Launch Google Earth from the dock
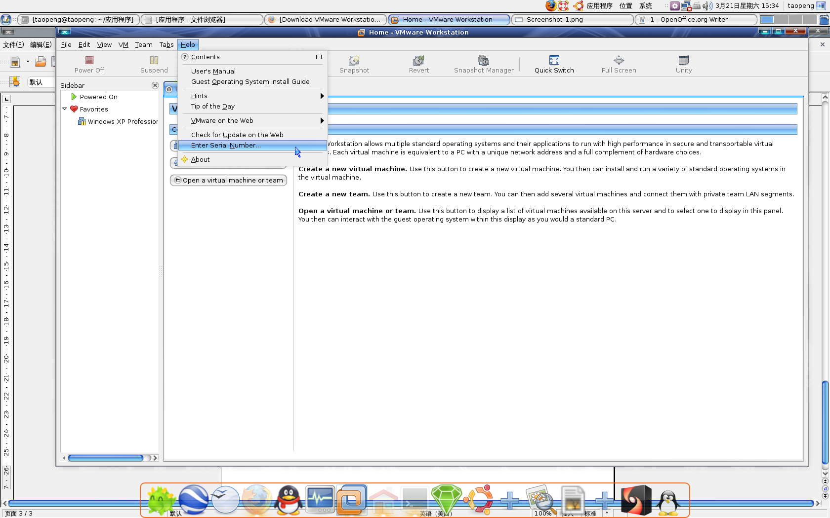Viewport: 830px width, 518px height. [193, 500]
